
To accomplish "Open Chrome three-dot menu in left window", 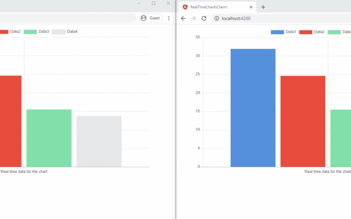I will coord(169,18).
